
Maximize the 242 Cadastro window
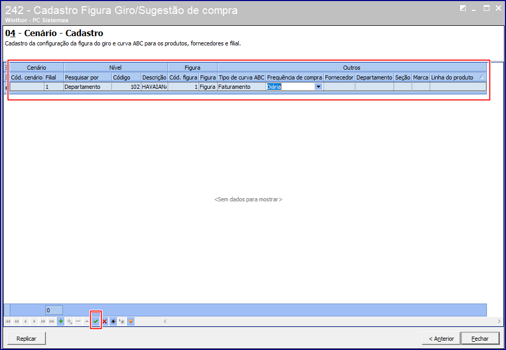(x=486, y=8)
